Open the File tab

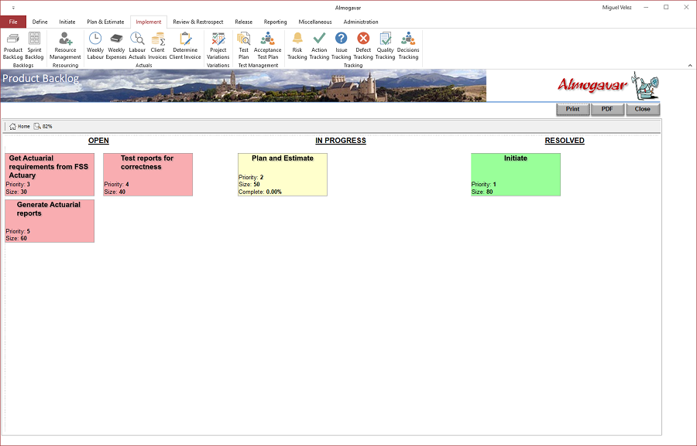13,22
